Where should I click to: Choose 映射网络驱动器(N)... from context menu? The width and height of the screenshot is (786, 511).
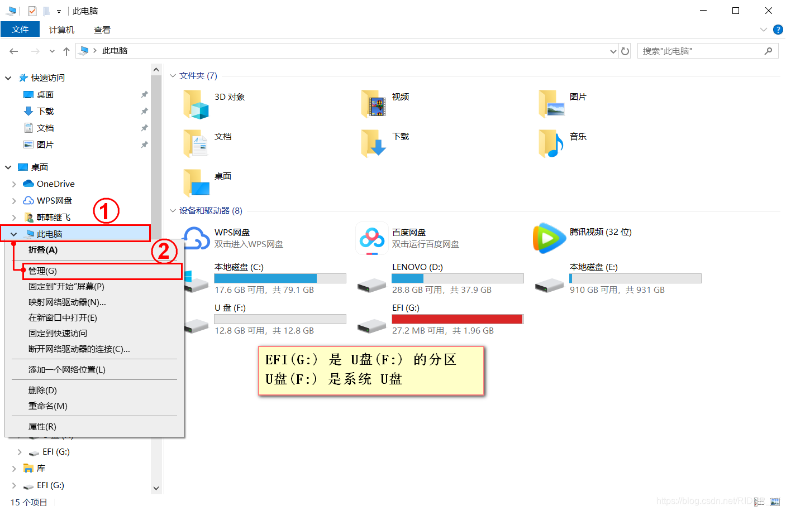pyautogui.click(x=95, y=302)
